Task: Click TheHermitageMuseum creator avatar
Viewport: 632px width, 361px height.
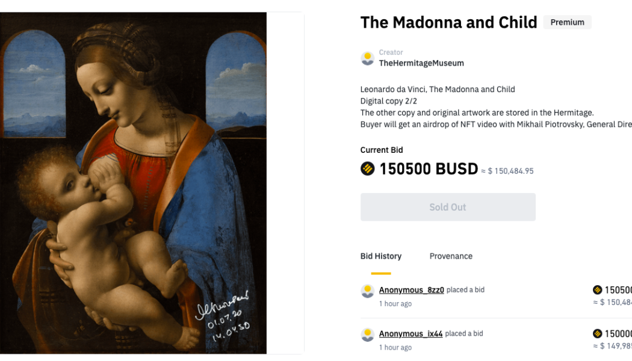Action: 367,58
